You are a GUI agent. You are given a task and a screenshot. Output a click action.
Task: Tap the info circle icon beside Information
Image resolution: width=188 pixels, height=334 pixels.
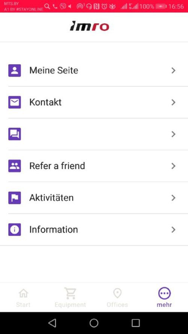tap(15, 230)
